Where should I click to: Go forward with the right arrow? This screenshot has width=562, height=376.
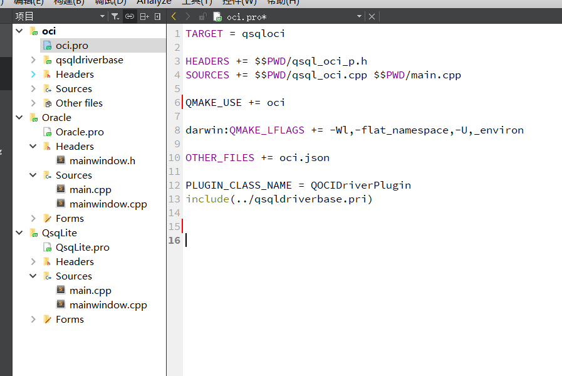187,16
